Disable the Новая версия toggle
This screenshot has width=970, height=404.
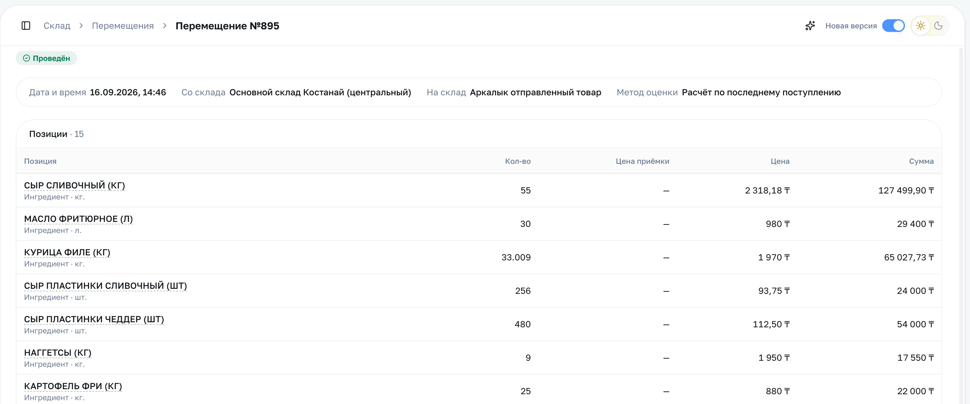(x=893, y=26)
